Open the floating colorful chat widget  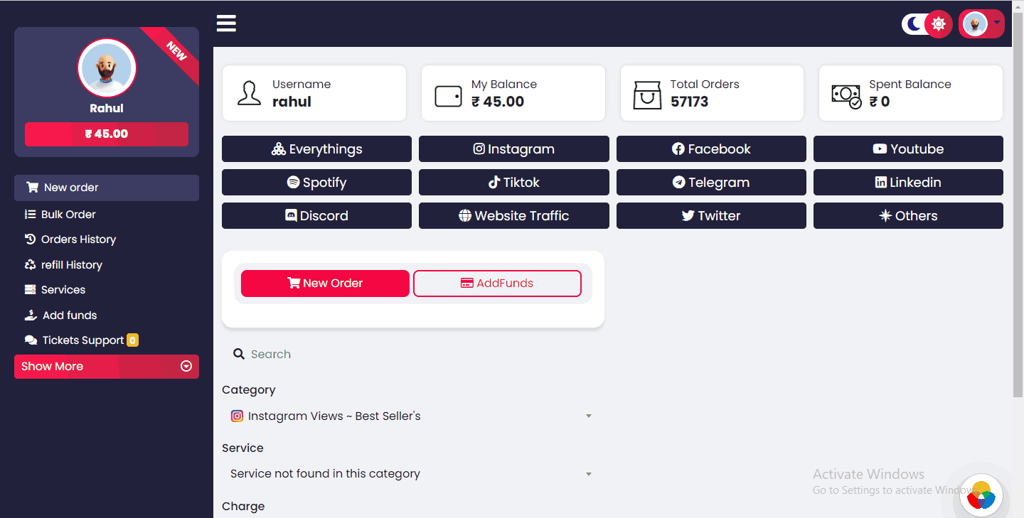pos(981,496)
